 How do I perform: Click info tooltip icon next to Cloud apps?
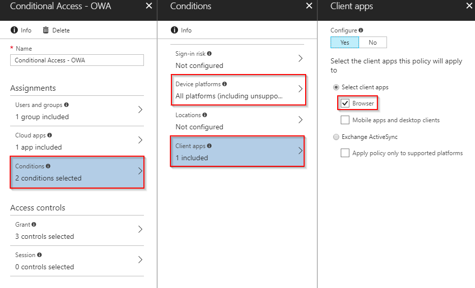[50, 135]
